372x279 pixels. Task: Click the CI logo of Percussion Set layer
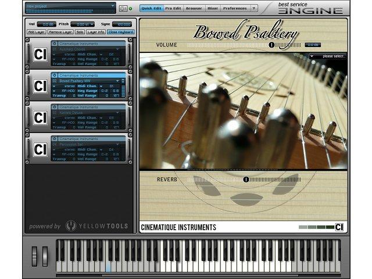tap(40, 149)
